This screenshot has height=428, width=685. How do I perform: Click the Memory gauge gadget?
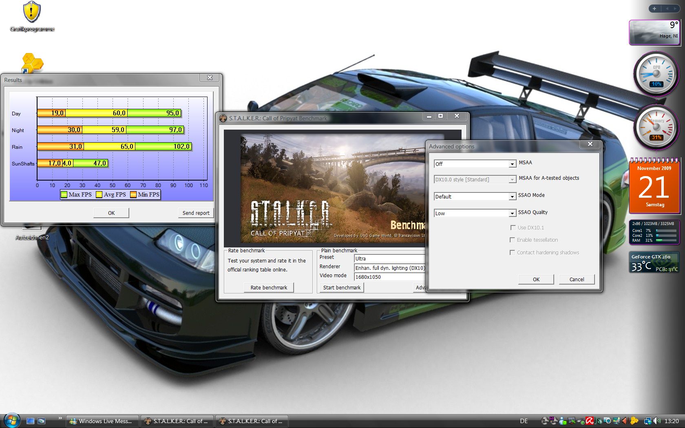point(656,127)
